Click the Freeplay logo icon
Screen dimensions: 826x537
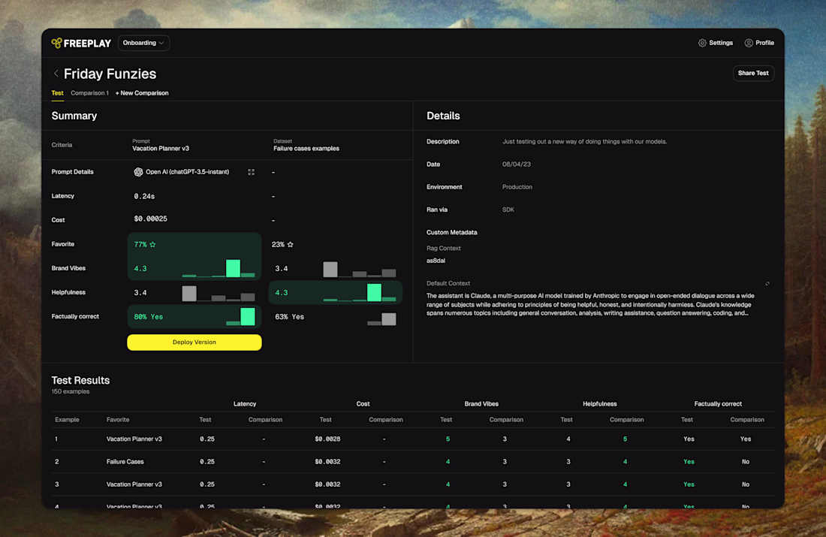(x=56, y=44)
